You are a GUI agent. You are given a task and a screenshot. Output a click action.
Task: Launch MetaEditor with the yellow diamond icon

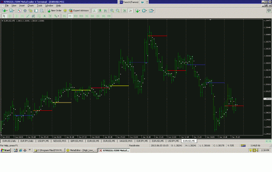point(65,10)
